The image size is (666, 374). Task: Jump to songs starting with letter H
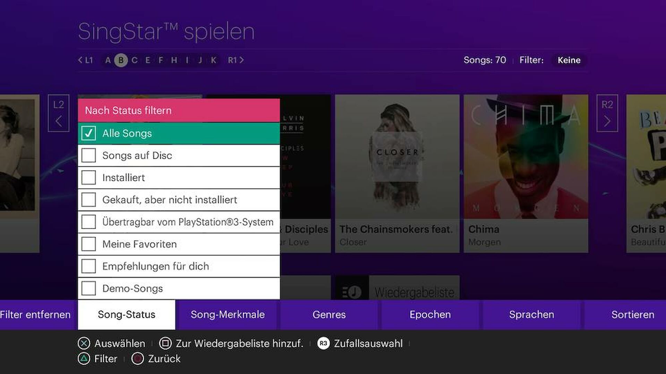pos(174,60)
